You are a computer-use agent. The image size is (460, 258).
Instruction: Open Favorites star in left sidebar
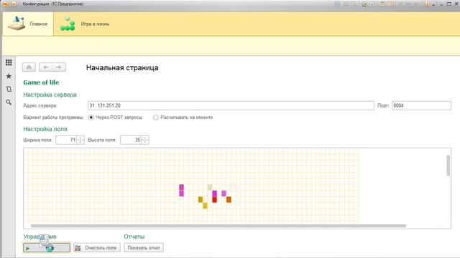pyautogui.click(x=9, y=76)
